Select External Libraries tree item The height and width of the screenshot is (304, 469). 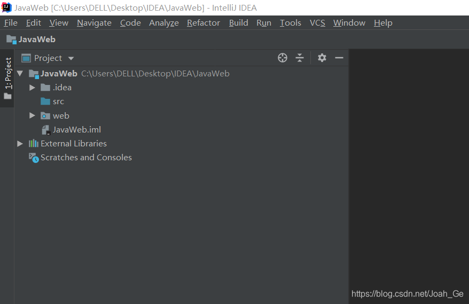point(74,144)
